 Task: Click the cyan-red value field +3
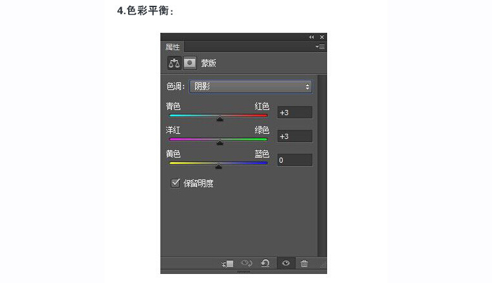[295, 113]
